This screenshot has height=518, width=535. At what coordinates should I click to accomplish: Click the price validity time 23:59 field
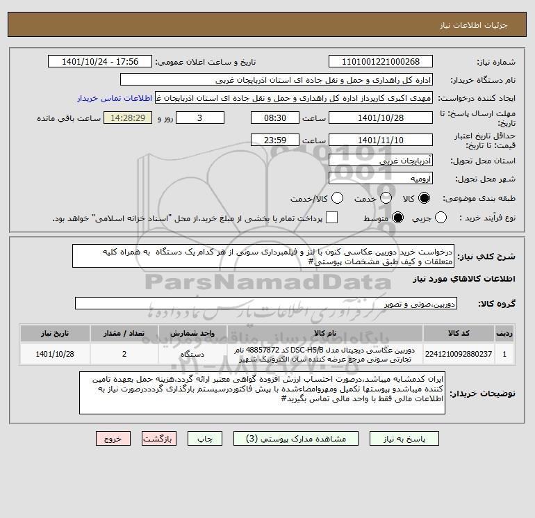(275, 140)
